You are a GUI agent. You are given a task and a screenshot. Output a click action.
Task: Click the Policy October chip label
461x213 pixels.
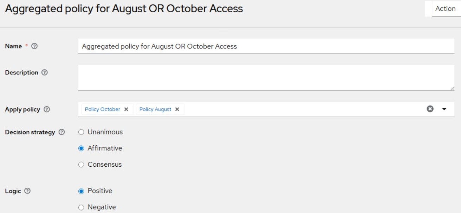tap(103, 109)
